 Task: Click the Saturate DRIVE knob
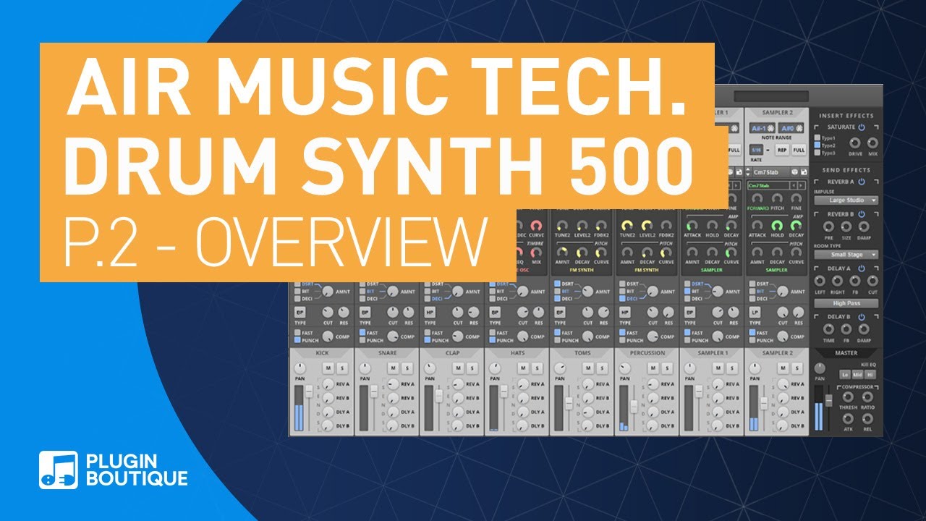[x=855, y=143]
